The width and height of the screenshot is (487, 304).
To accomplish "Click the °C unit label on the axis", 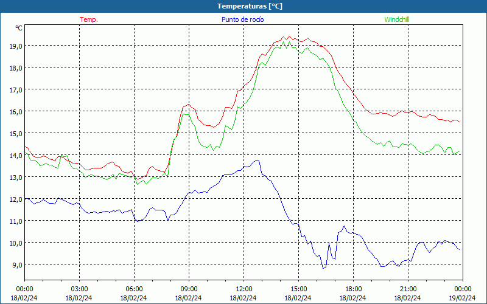I will coord(19,28).
